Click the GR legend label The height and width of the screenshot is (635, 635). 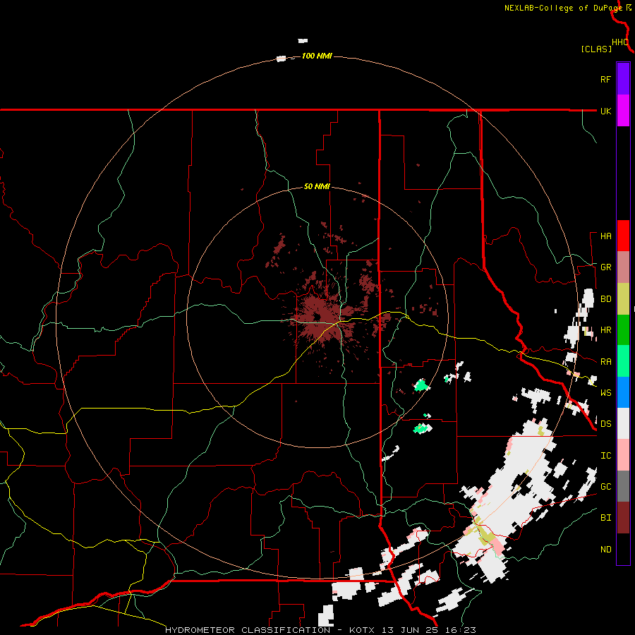605,267
